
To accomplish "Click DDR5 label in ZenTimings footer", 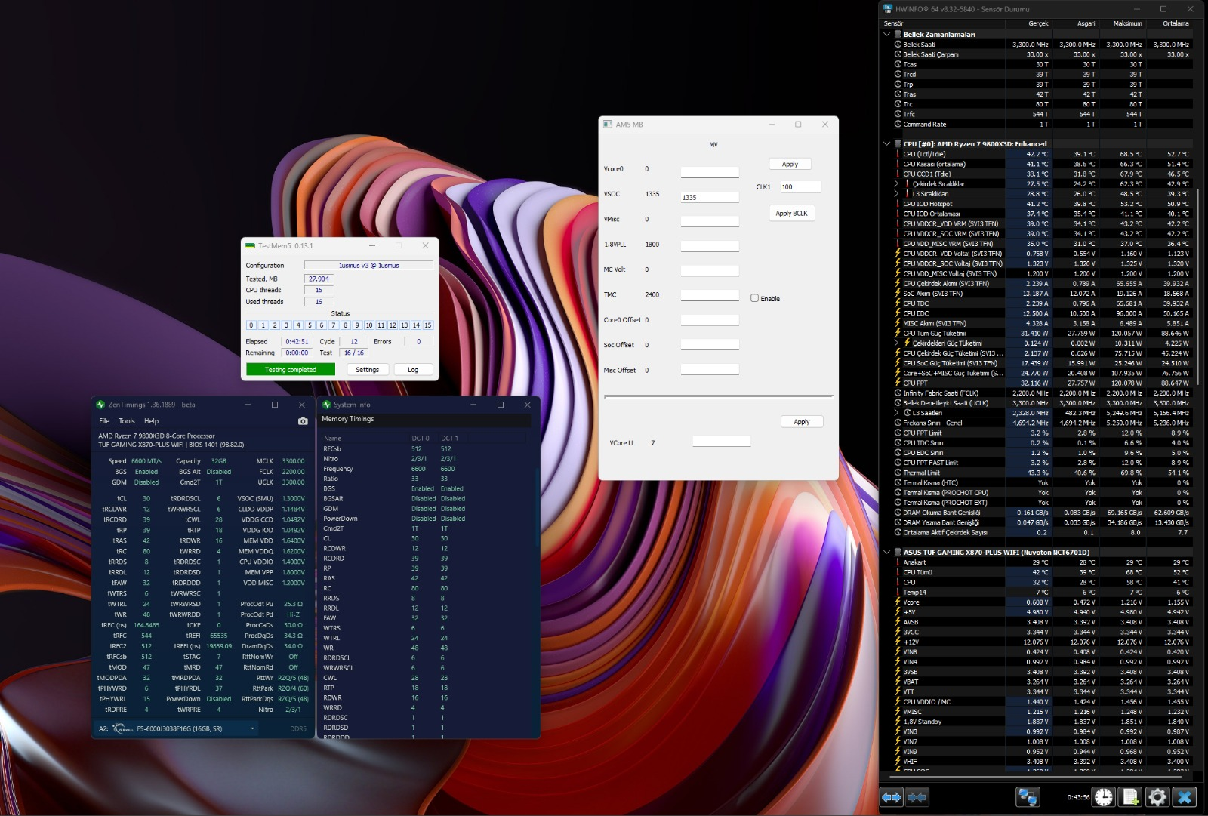I will [298, 728].
